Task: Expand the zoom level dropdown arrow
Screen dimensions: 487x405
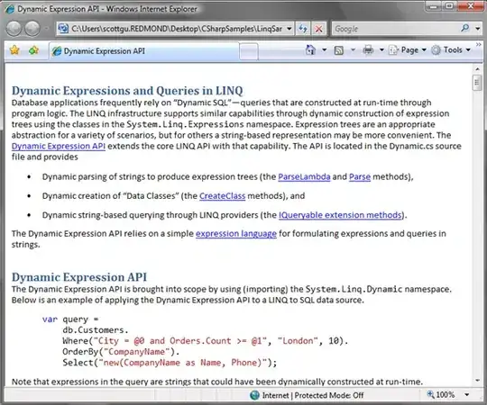Action: [466, 395]
